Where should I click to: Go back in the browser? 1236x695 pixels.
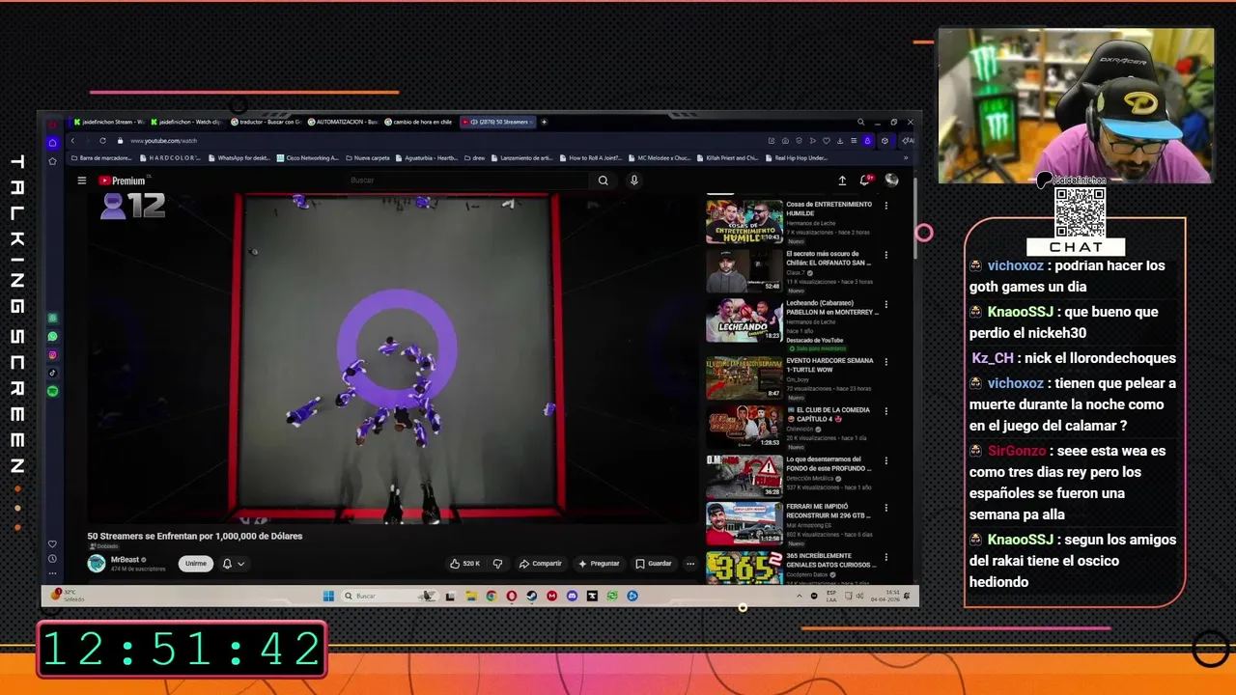point(72,141)
